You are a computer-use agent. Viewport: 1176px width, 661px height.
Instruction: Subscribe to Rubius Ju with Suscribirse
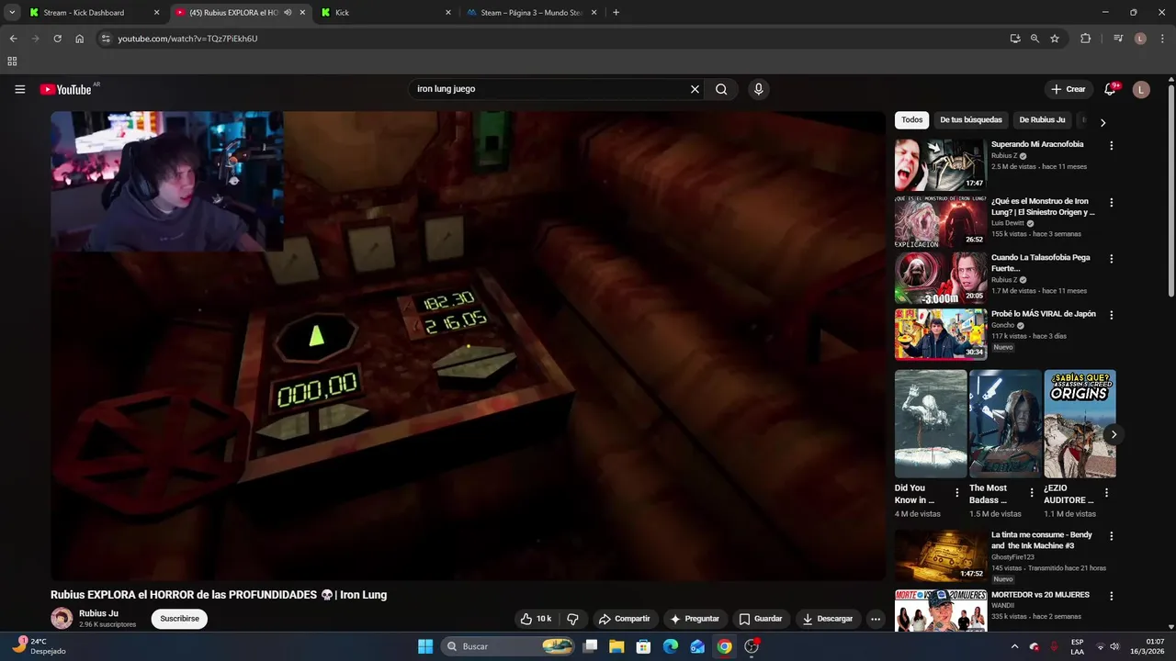(x=179, y=619)
